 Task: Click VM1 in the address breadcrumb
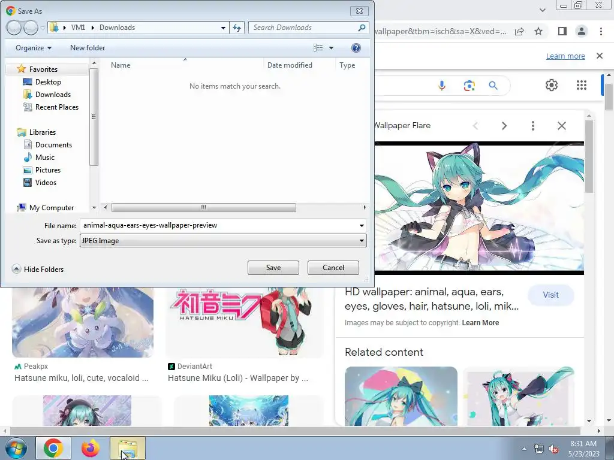click(78, 28)
